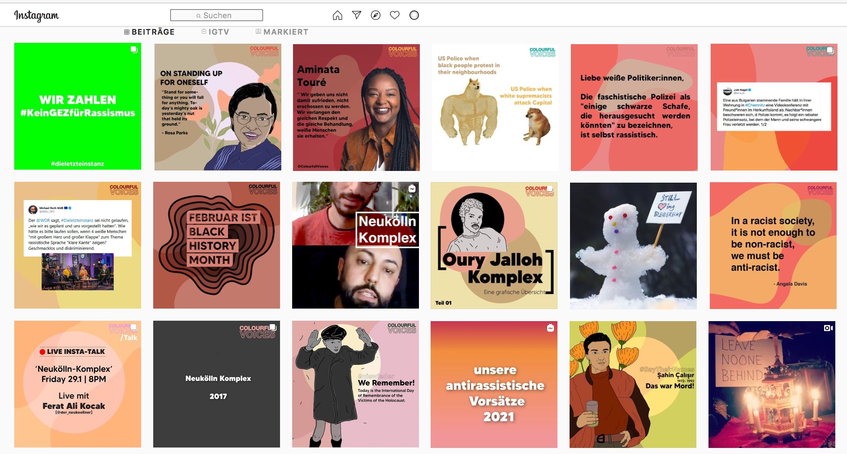Click '@ColourfulVoices' text on Aminata Touré post
Viewport: 847px width, 454px height.
(313, 167)
